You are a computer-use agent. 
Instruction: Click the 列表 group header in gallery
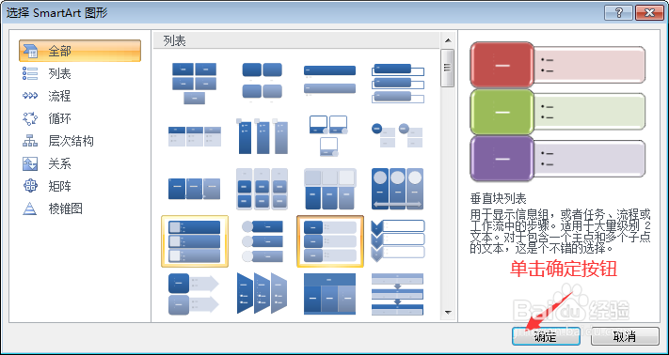[297, 41]
